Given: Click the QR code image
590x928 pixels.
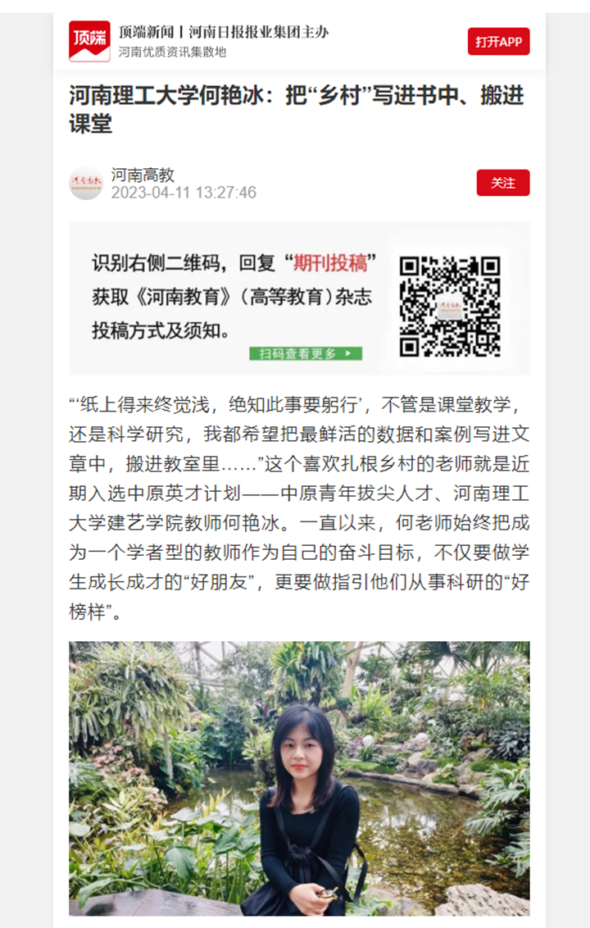Looking at the screenshot, I should (450, 306).
